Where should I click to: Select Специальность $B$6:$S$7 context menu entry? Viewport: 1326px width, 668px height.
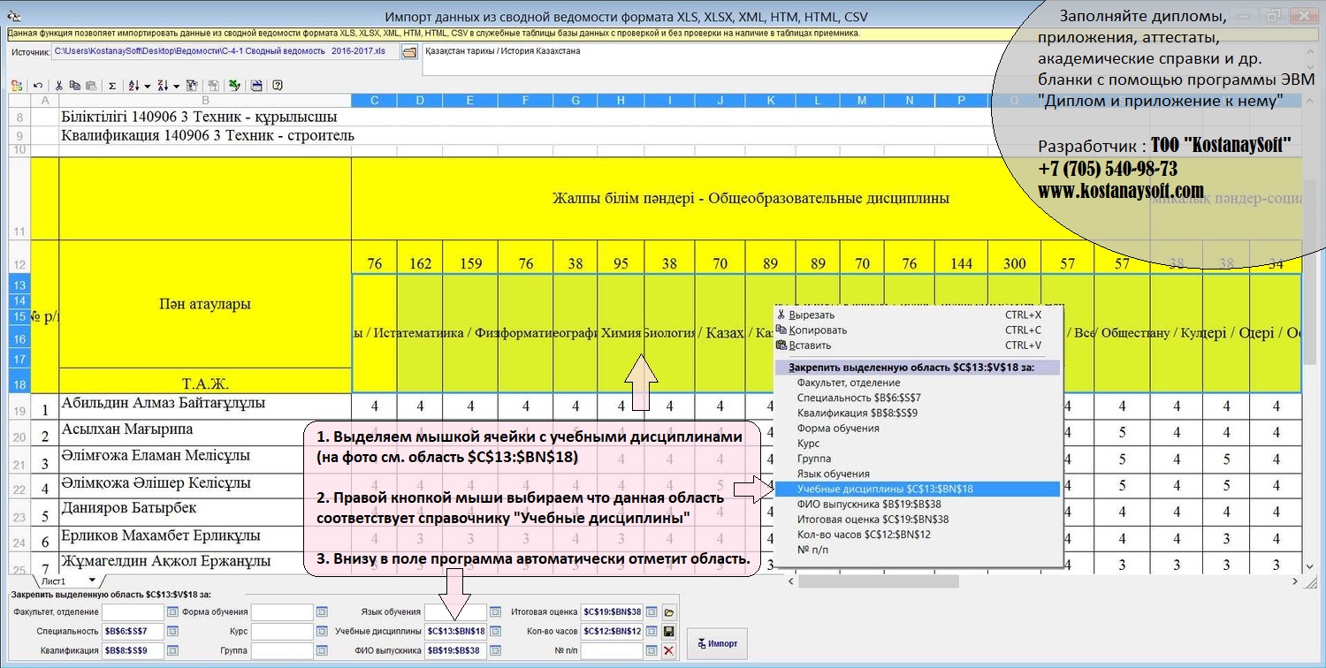917,398
